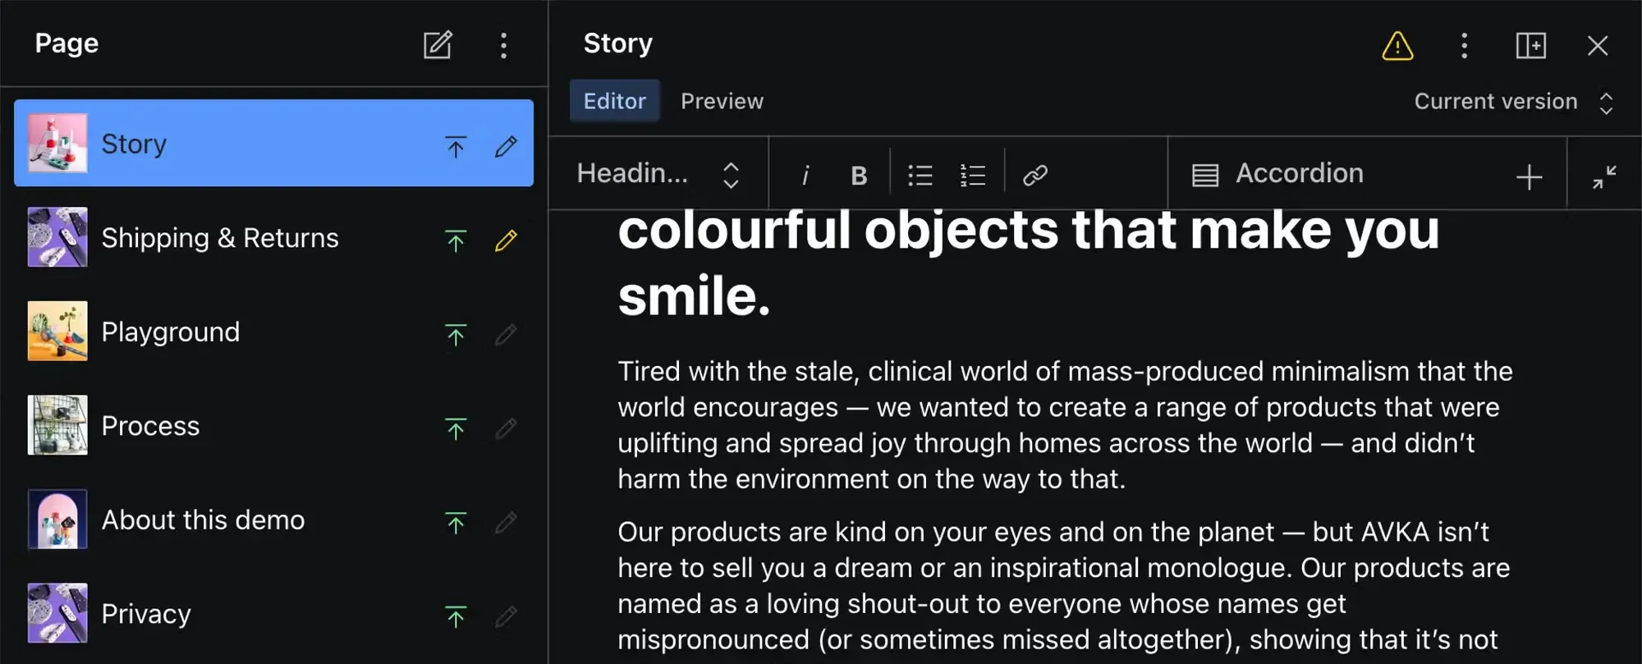The width and height of the screenshot is (1642, 664).
Task: Click pencil icon on About this demo row
Action: (506, 523)
